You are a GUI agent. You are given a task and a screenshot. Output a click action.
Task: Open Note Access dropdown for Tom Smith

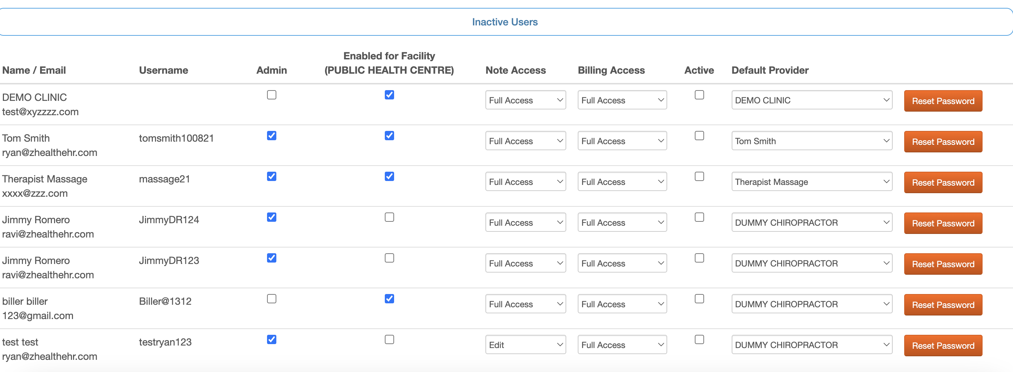tap(525, 141)
